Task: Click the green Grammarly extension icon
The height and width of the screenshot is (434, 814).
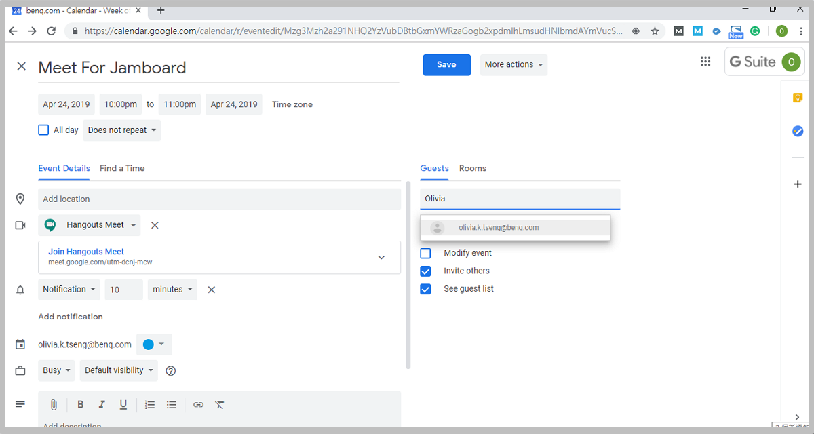Action: [755, 31]
